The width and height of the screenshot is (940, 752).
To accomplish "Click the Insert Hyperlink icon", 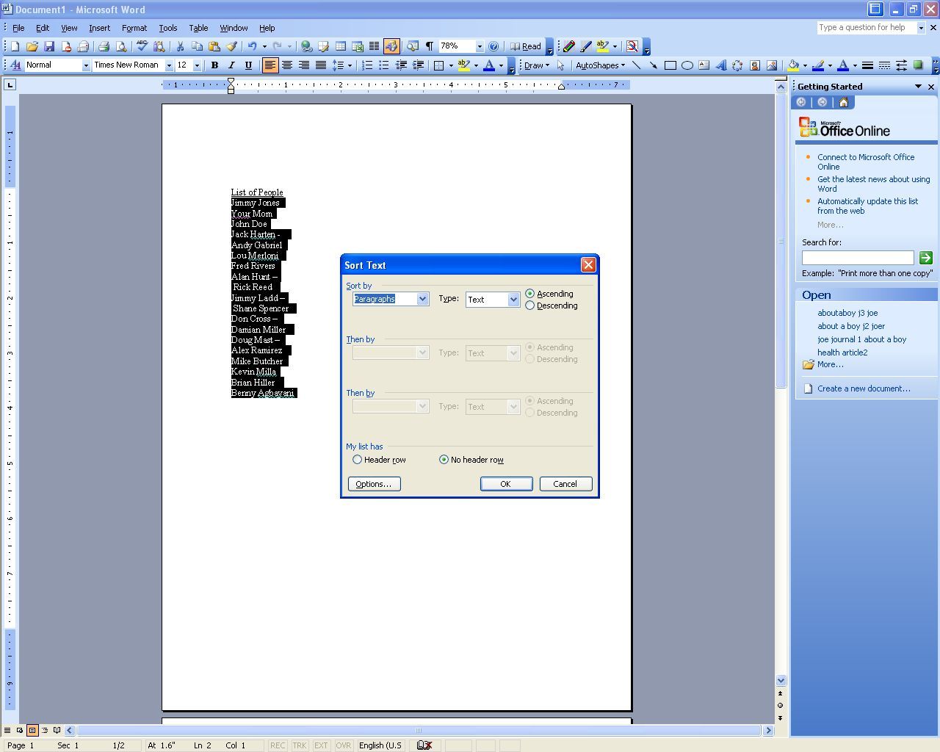I will (306, 46).
